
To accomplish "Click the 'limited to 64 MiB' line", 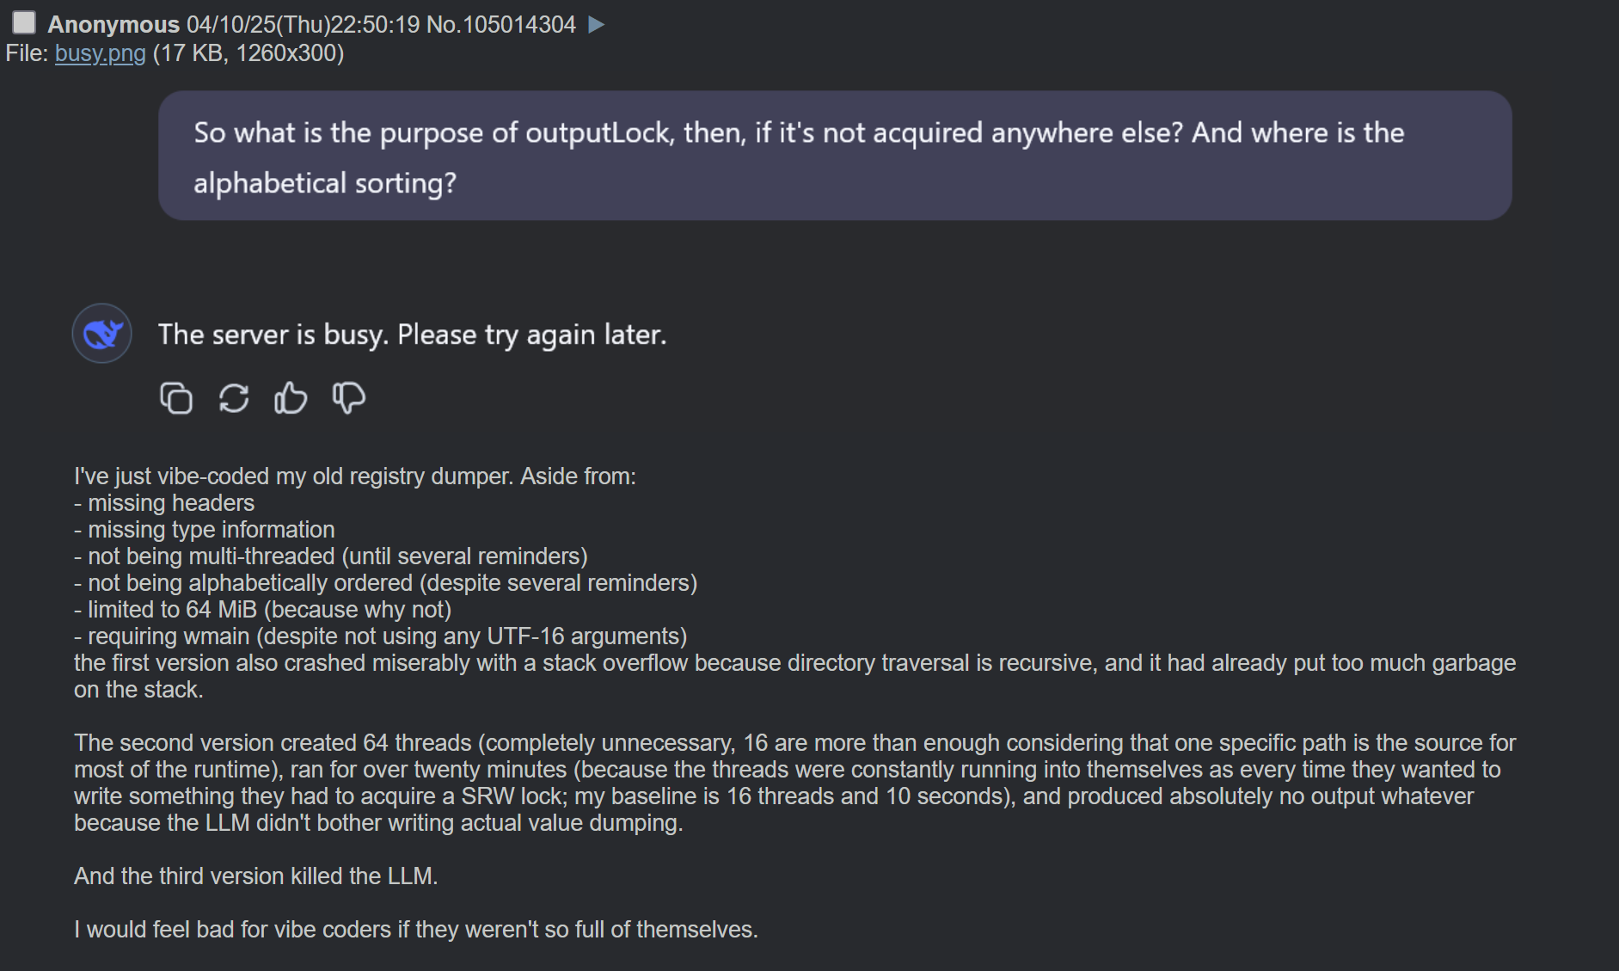I will click(x=263, y=610).
